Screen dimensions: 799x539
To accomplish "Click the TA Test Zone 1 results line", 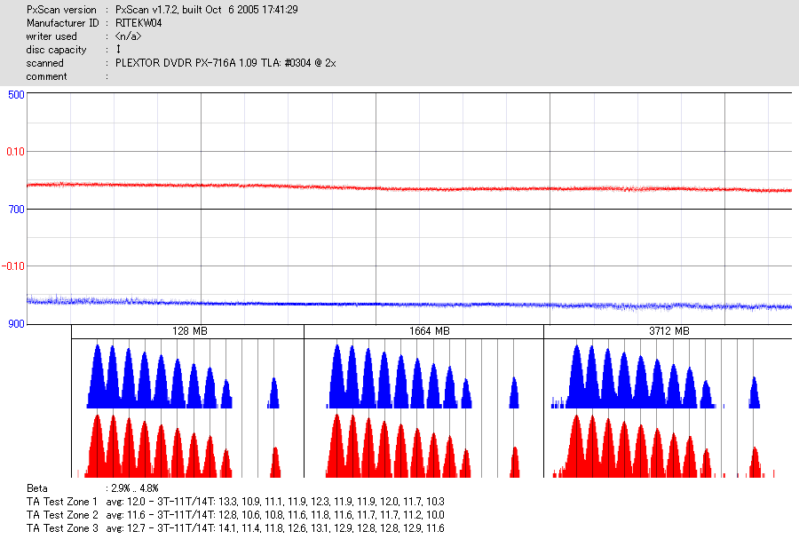I will (x=235, y=502).
